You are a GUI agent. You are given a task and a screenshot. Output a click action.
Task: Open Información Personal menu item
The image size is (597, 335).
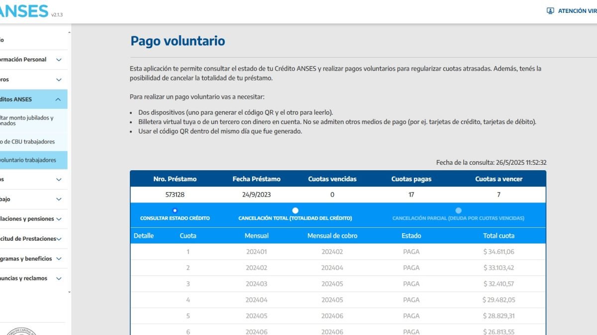point(23,60)
